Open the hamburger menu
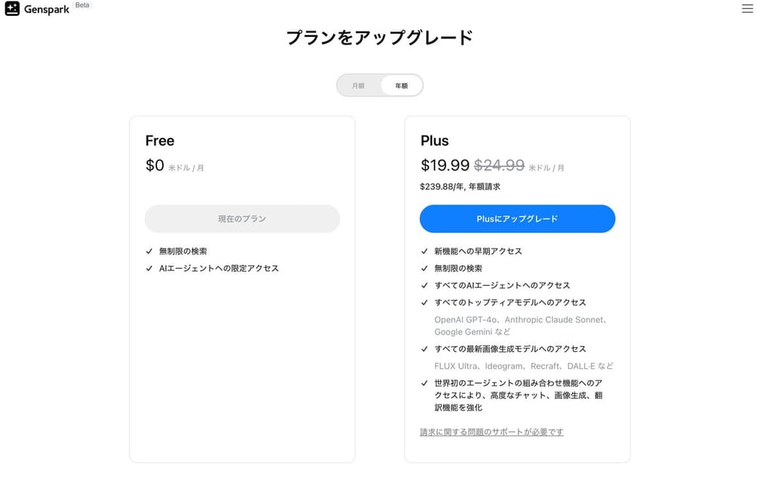The height and width of the screenshot is (483, 761). tap(747, 9)
